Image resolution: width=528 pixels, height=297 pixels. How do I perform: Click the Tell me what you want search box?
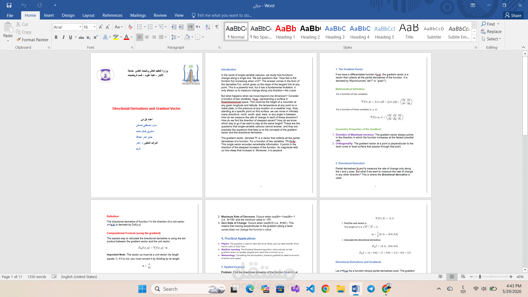[222, 15]
